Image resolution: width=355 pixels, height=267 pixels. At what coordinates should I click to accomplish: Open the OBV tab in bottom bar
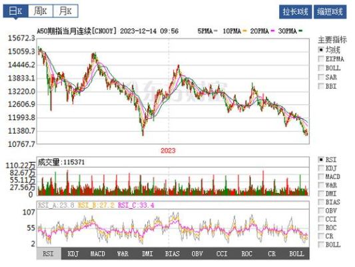(x=197, y=254)
